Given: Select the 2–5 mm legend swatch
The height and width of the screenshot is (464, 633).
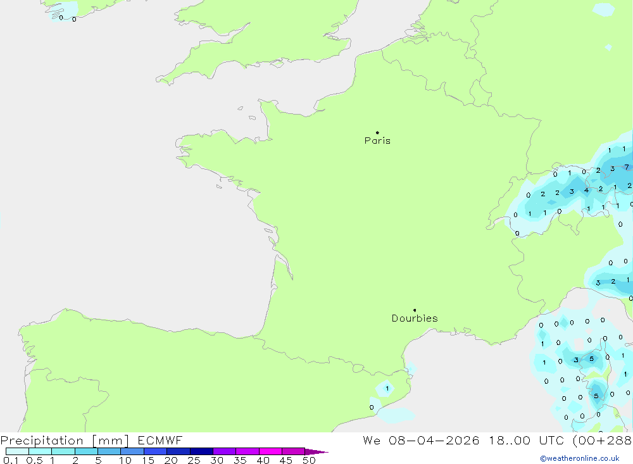Looking at the screenshot, I should 86,451.
